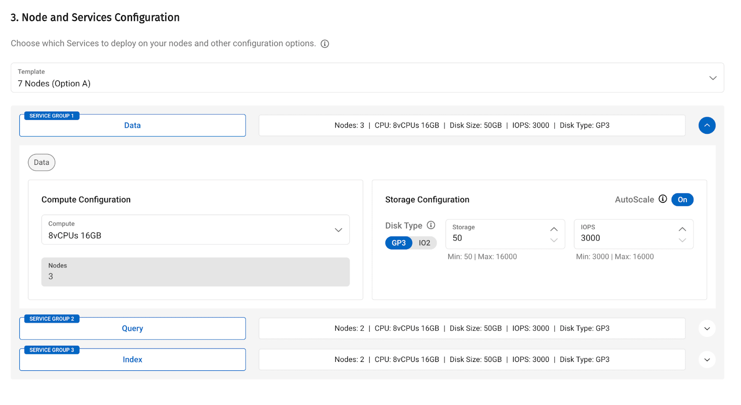Click the SERVICE GROUP 3 label badge
This screenshot has height=405, width=741.
52,350
